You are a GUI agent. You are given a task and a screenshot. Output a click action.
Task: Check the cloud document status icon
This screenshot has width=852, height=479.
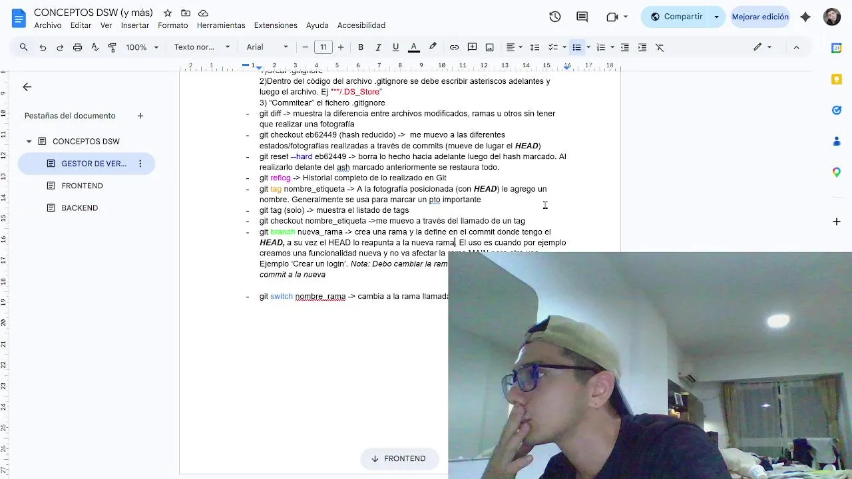[204, 13]
